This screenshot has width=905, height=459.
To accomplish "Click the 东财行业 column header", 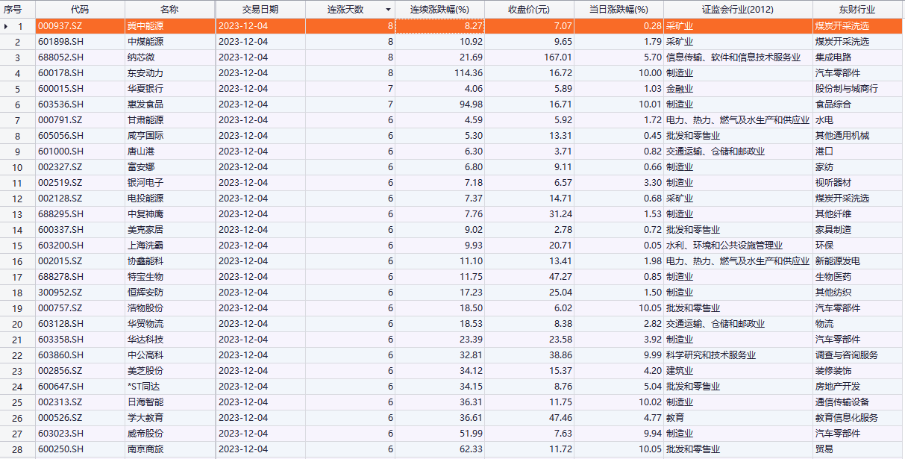I will tap(857, 10).
